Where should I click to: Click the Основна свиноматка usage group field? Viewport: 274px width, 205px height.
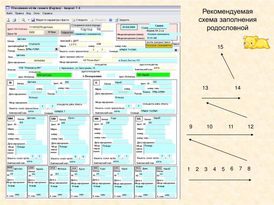159,46
